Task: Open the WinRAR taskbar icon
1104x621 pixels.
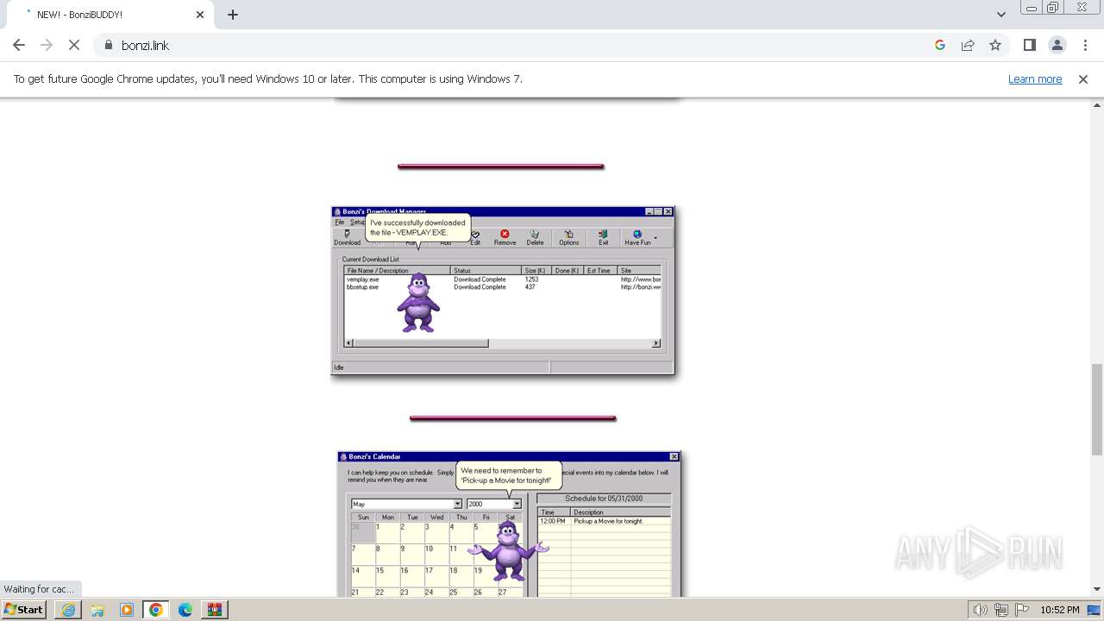Action: tap(215, 610)
